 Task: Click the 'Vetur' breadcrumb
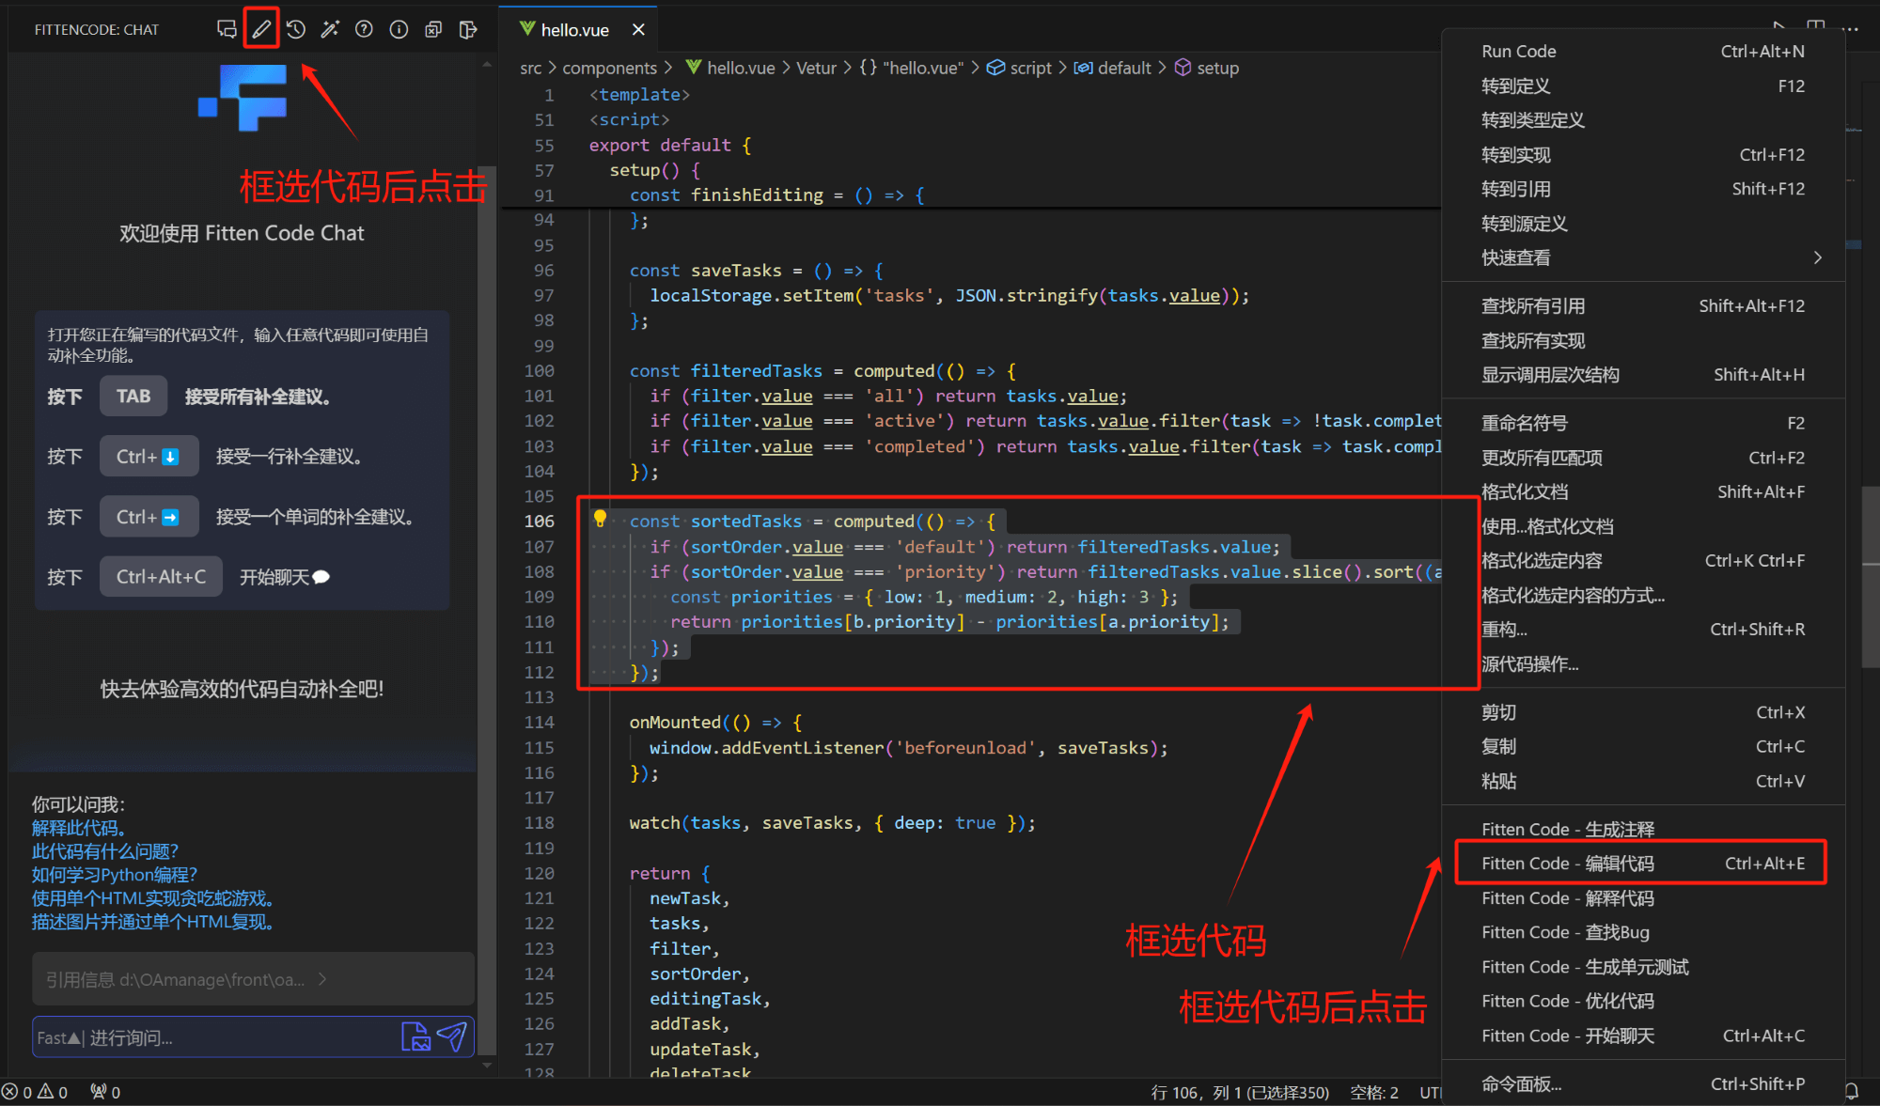click(816, 68)
